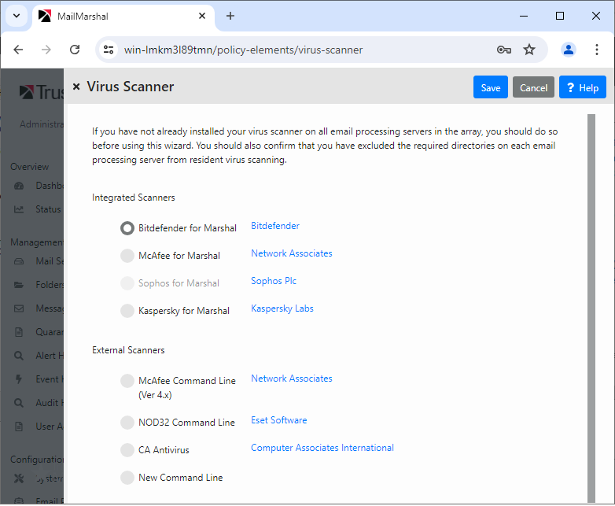615x506 pixels.
Task: Select McAfee for Marshal scanner option
Action: pyautogui.click(x=127, y=256)
